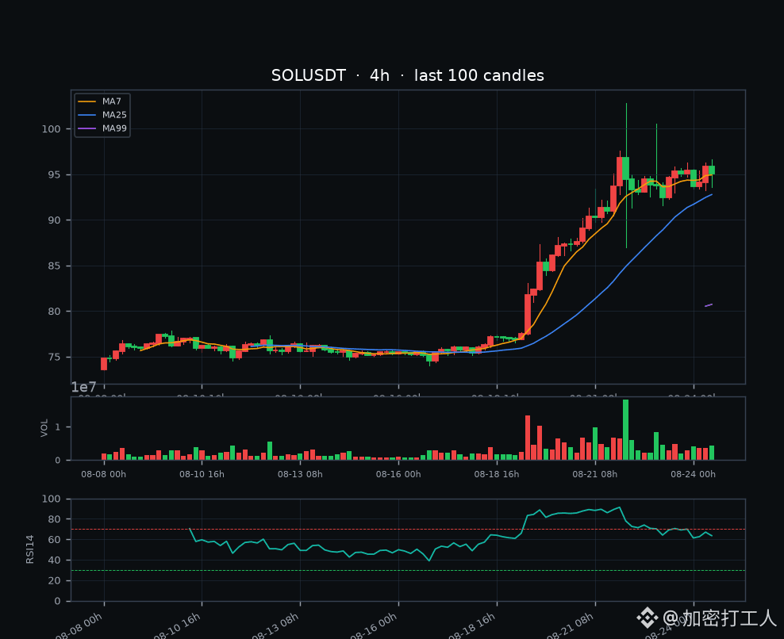Click the rotated 08-18 16h label below RSI panel
Image resolution: width=784 pixels, height=639 pixels.
tap(472, 626)
